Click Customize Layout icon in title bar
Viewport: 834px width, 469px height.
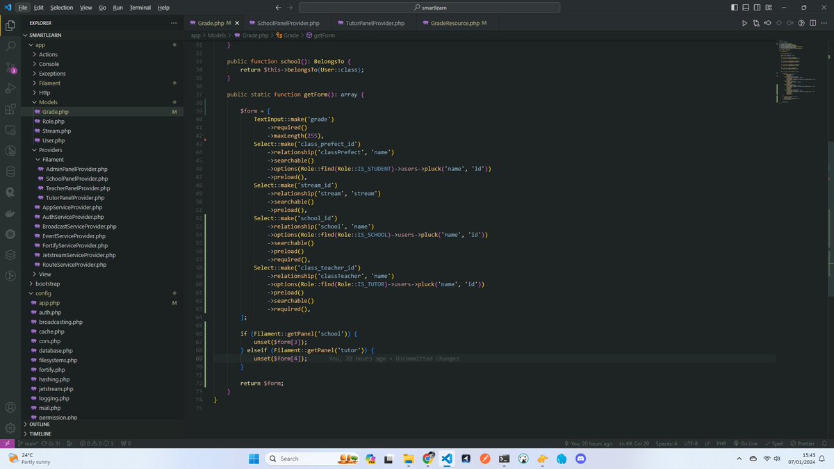768,7
